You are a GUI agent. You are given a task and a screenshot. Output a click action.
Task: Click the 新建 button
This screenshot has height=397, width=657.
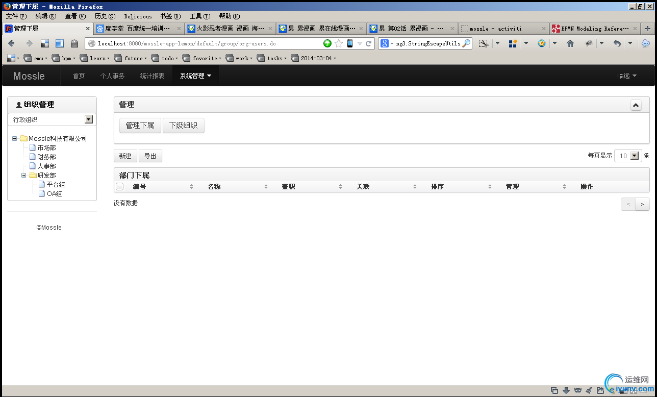(x=125, y=156)
